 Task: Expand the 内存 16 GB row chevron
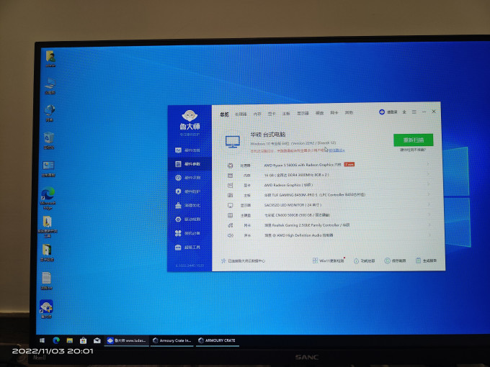tap(428, 174)
